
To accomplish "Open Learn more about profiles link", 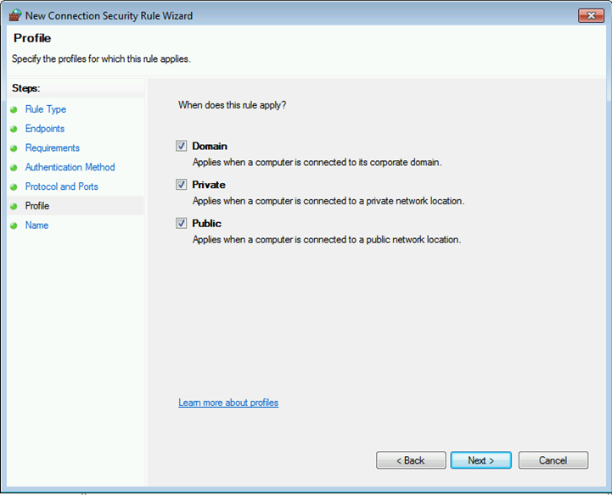I will (228, 403).
